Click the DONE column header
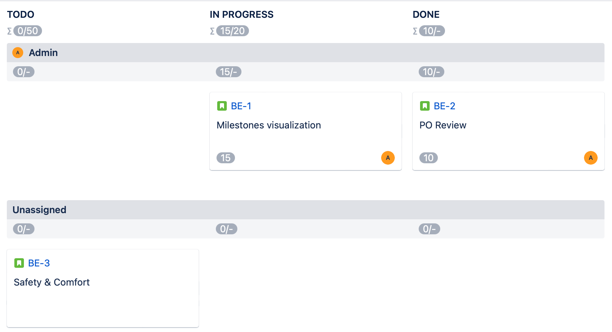 click(426, 14)
